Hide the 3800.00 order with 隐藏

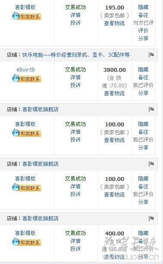coord(143,70)
